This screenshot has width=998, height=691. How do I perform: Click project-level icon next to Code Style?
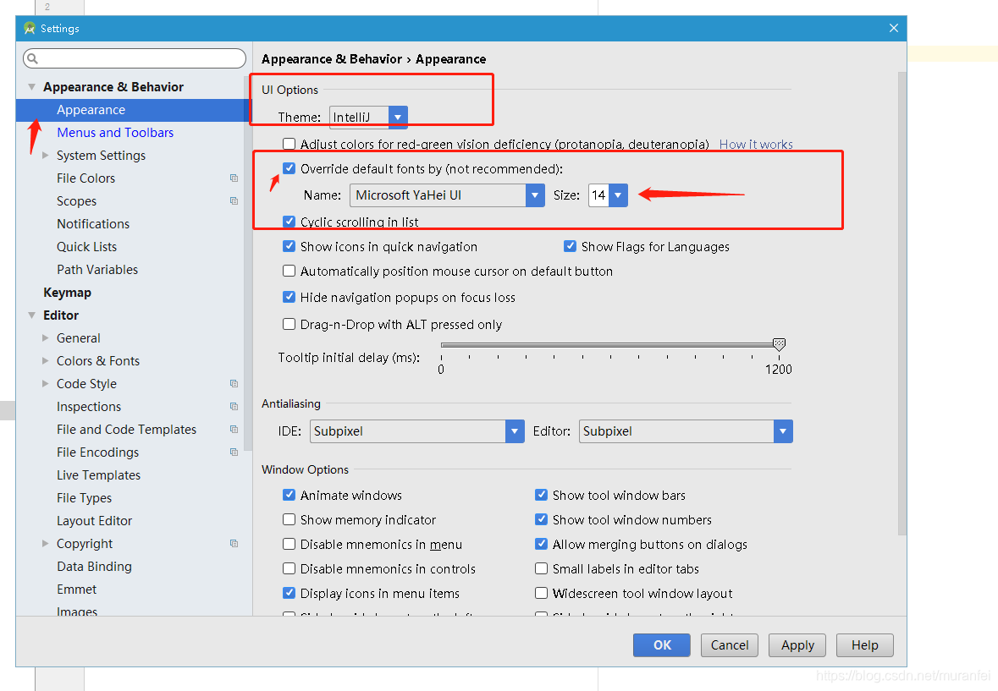[x=234, y=383]
